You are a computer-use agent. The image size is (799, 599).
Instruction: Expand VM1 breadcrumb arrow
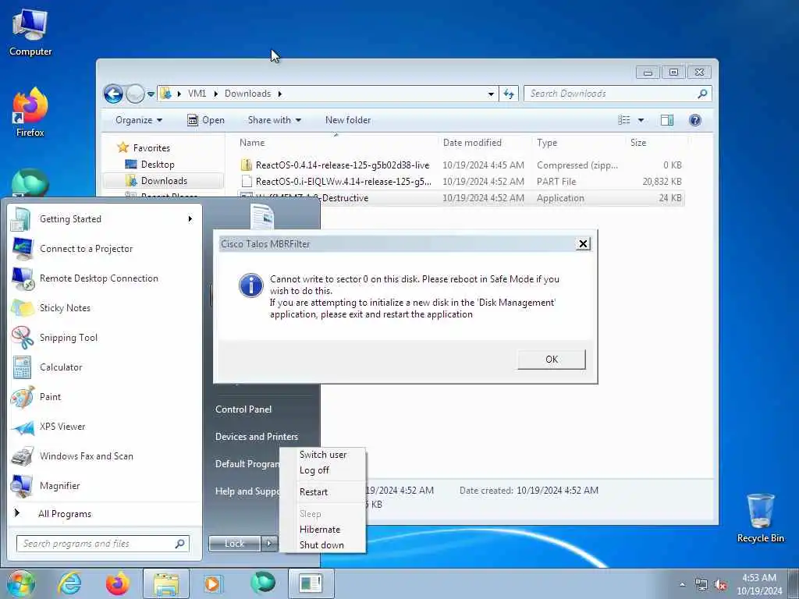point(215,94)
